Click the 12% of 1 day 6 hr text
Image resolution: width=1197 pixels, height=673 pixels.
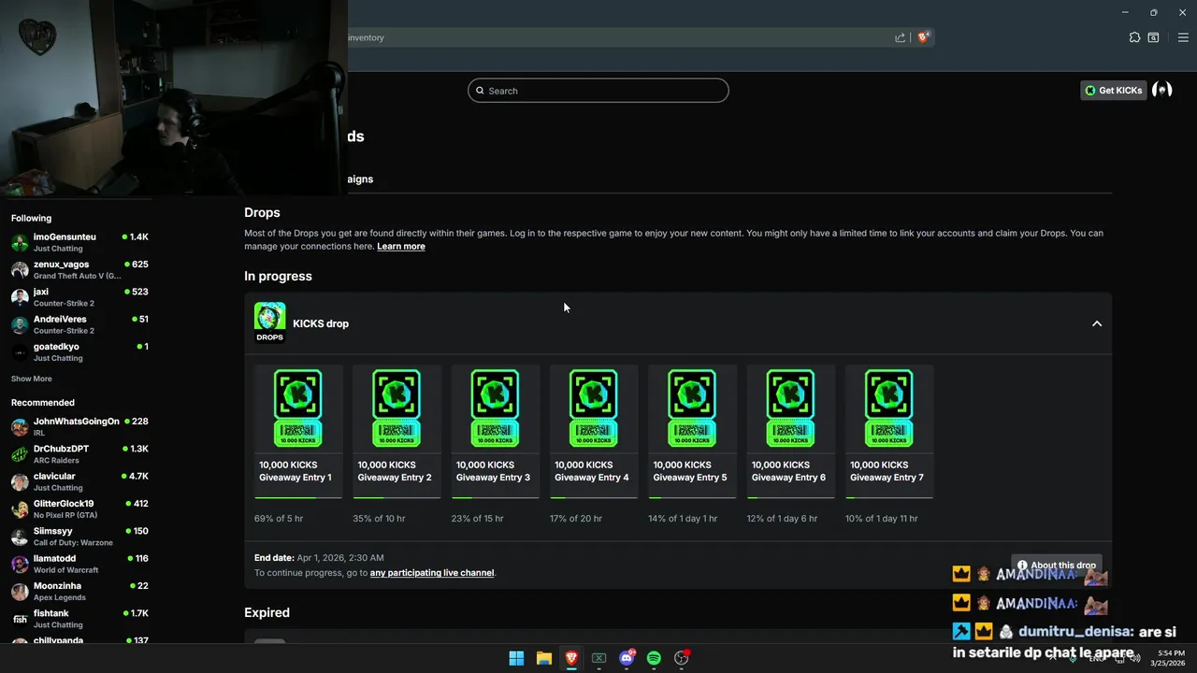[782, 518]
